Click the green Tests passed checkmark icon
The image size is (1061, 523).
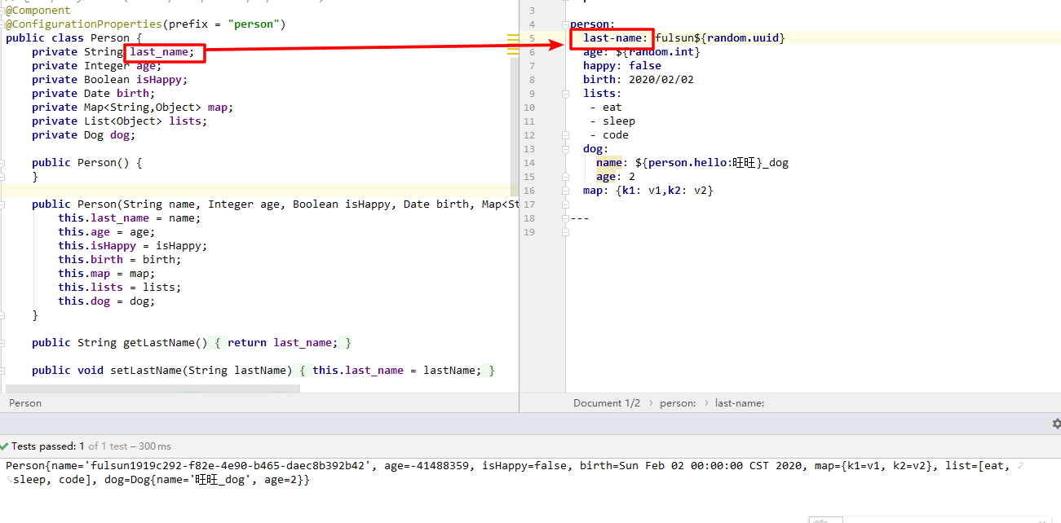coord(5,446)
